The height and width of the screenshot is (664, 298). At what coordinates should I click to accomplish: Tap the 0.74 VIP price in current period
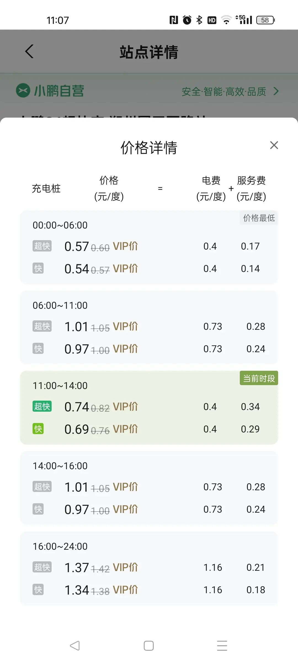(x=77, y=407)
